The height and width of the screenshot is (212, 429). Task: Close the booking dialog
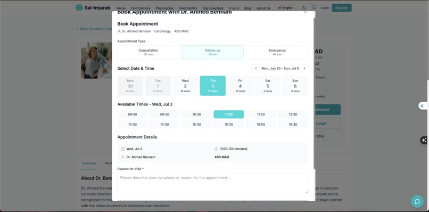(306, 12)
